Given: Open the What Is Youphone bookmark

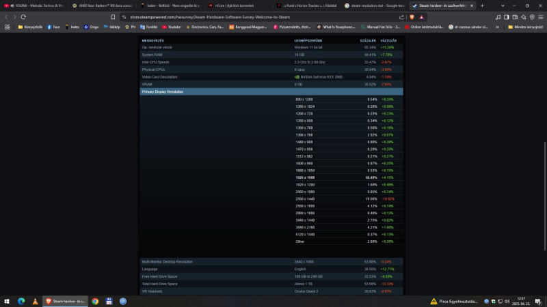Looking at the screenshot, I should pos(336,27).
